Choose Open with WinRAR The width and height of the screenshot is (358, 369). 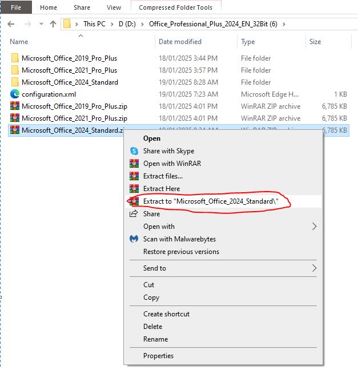pyautogui.click(x=172, y=163)
